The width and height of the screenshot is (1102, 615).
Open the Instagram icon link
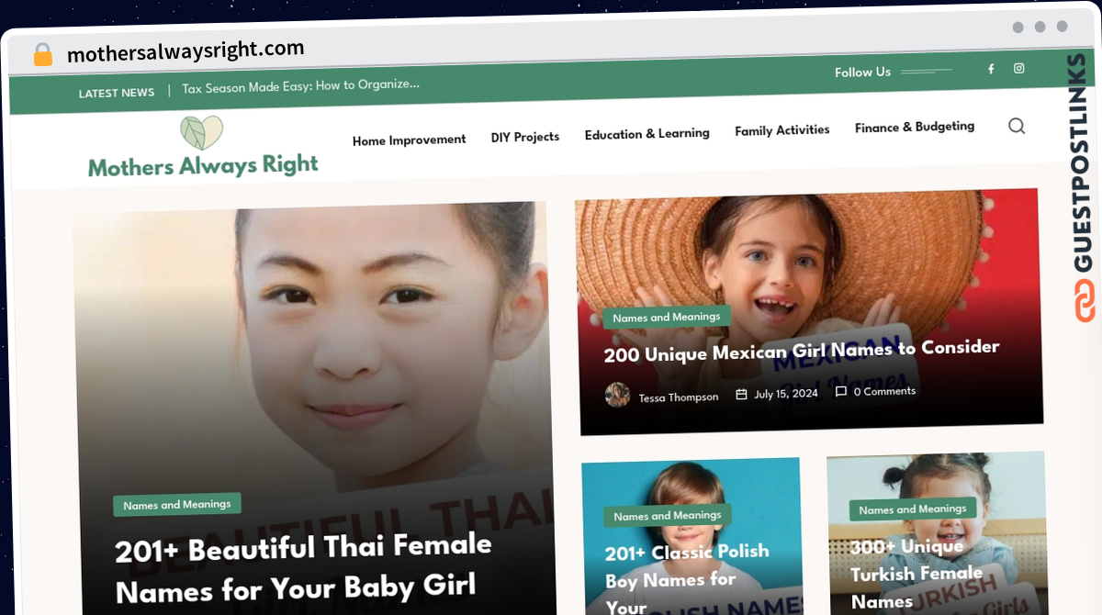[1018, 68]
